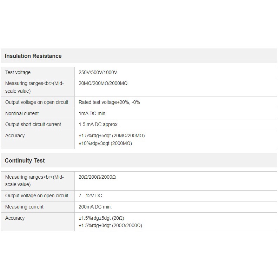Viewport: 278px width, 278px height.
Task: Click the Test voltage label cell
Action: coord(38,73)
